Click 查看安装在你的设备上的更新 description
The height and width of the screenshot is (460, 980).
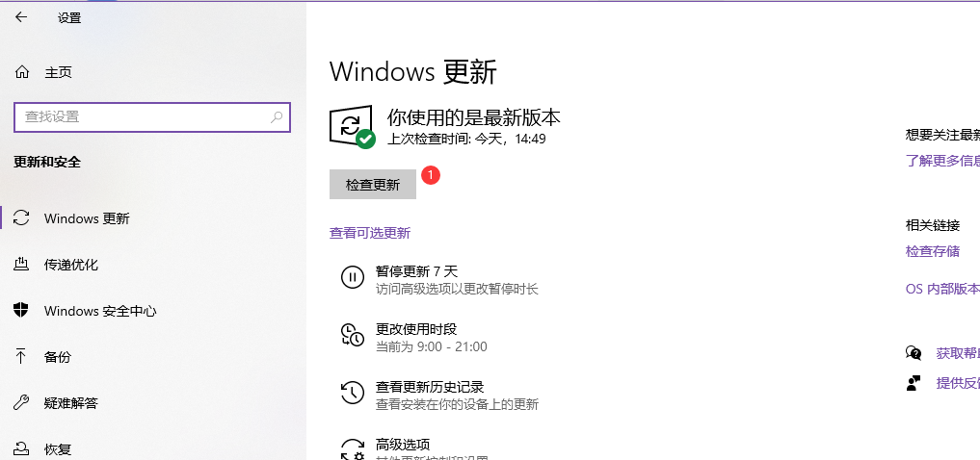[x=457, y=404]
